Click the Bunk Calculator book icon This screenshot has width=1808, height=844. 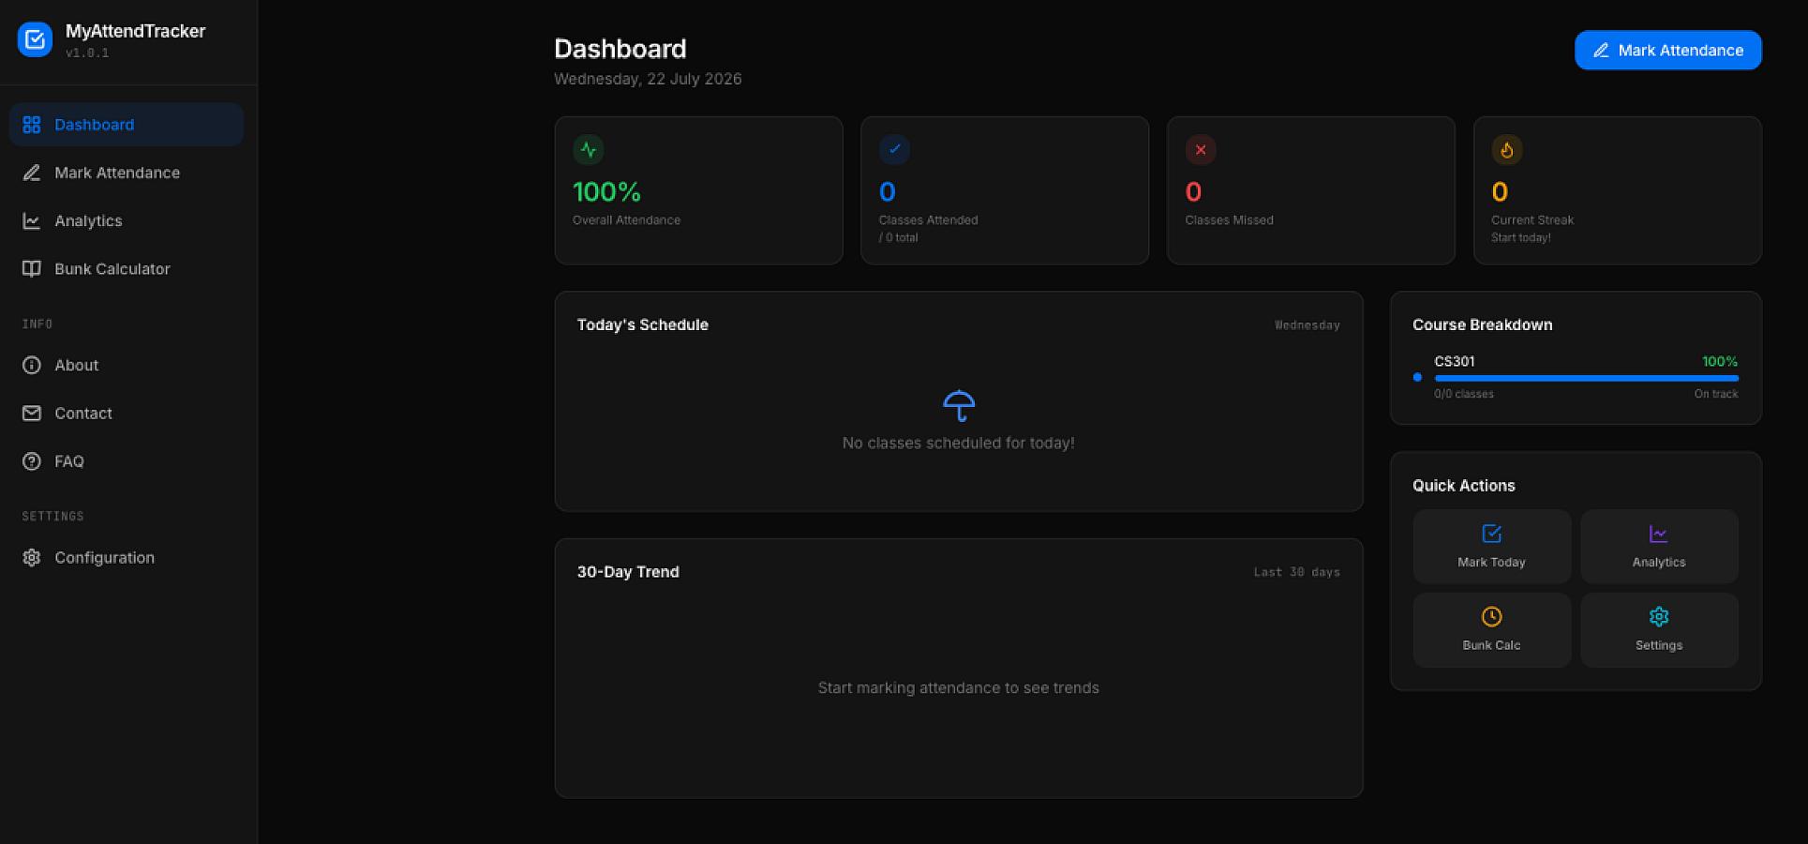[32, 269]
